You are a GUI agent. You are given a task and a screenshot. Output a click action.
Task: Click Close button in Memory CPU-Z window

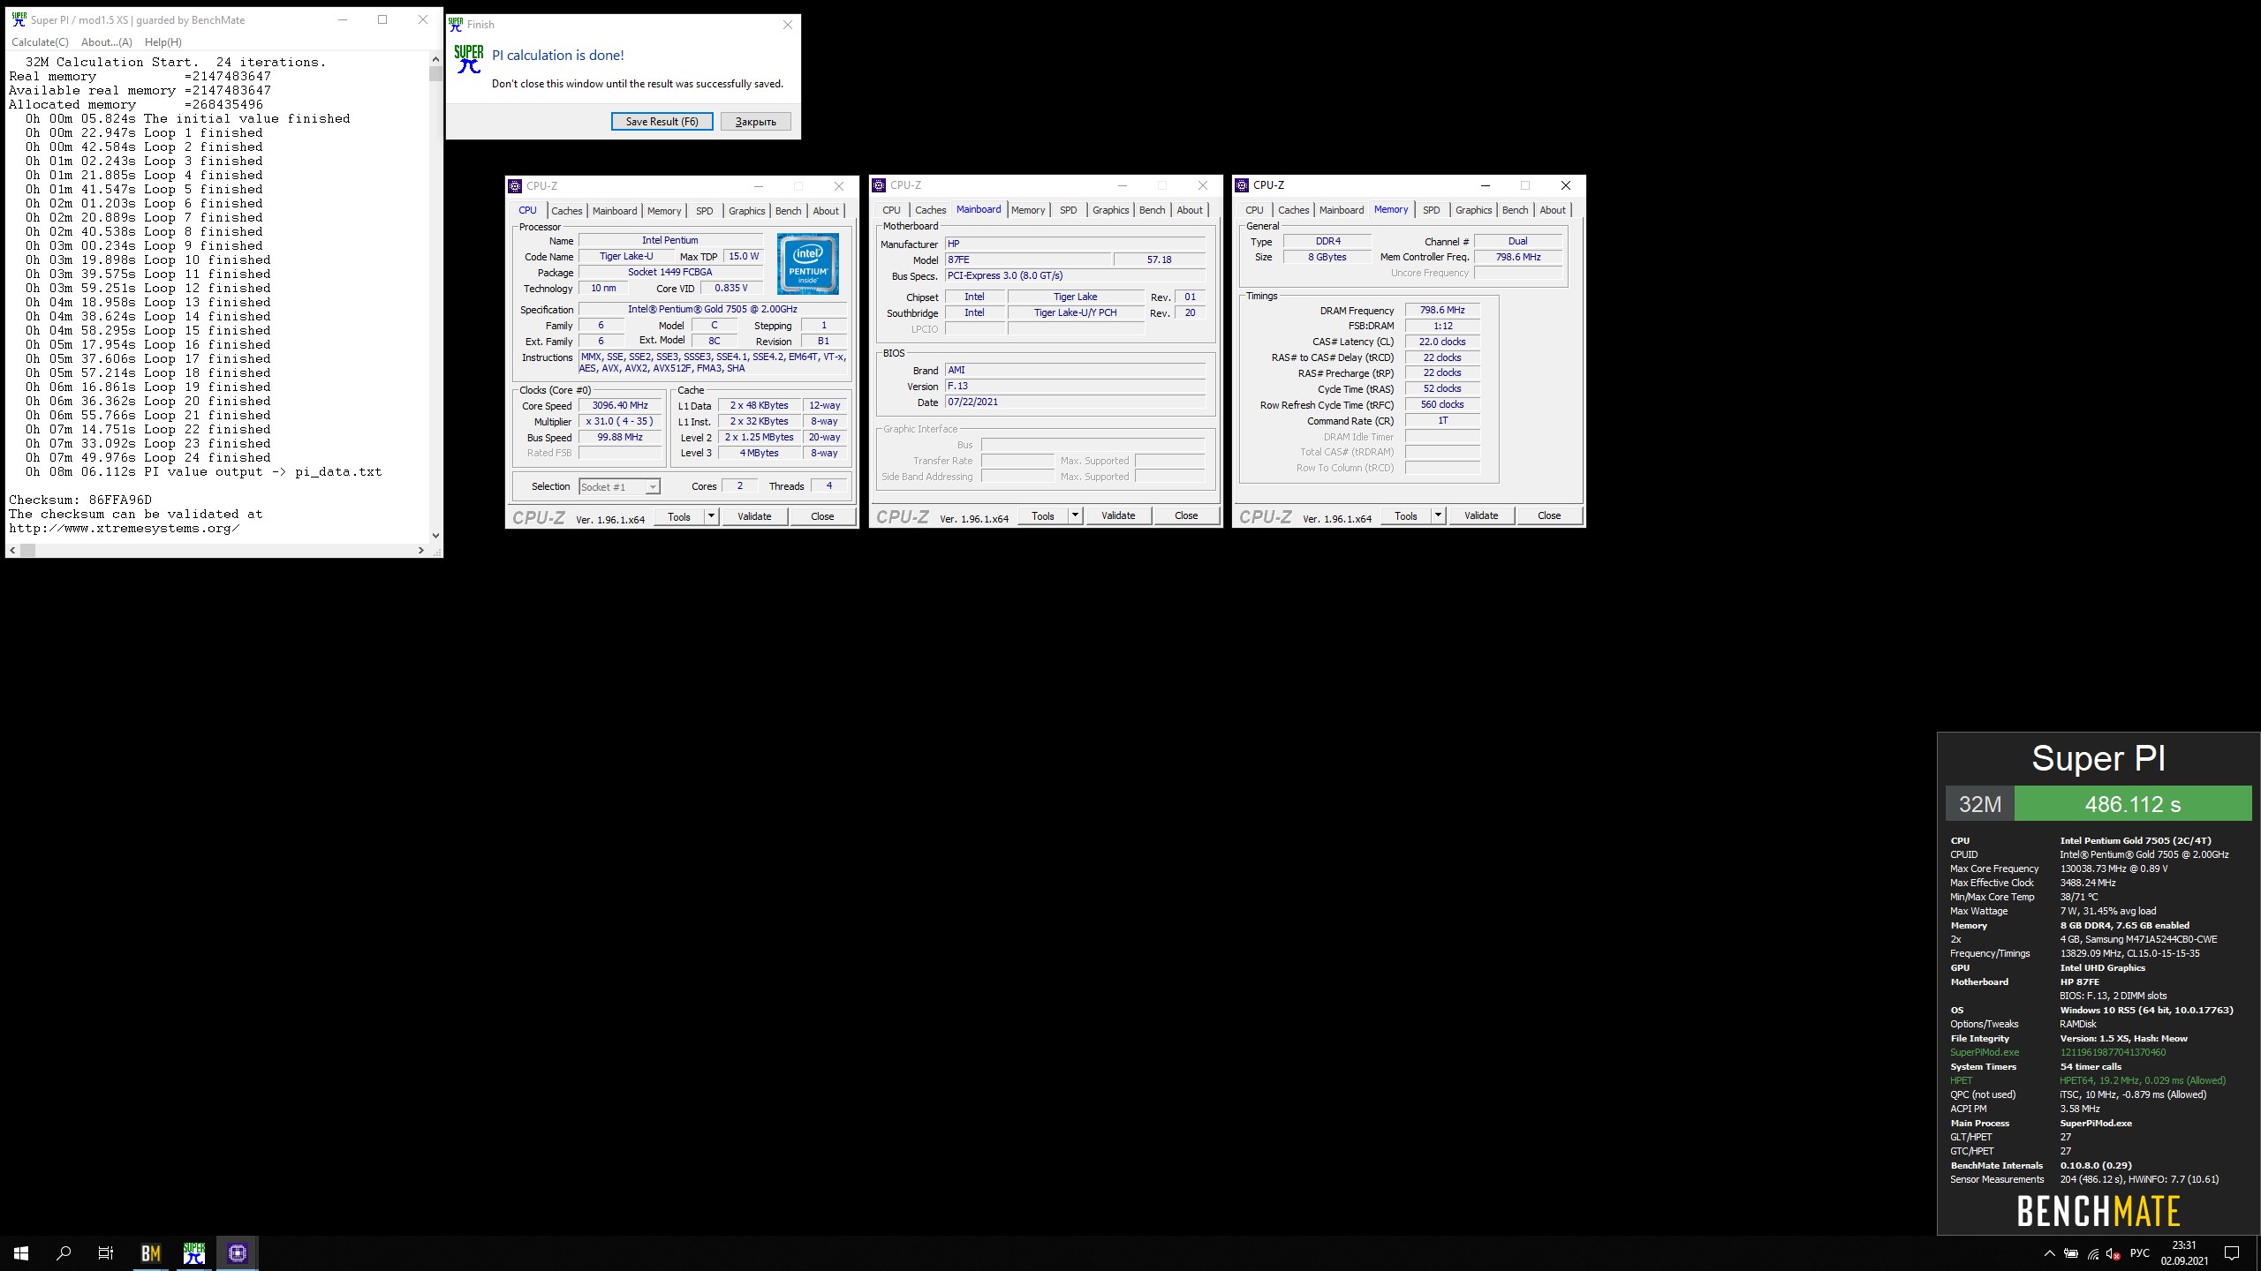tap(1549, 515)
